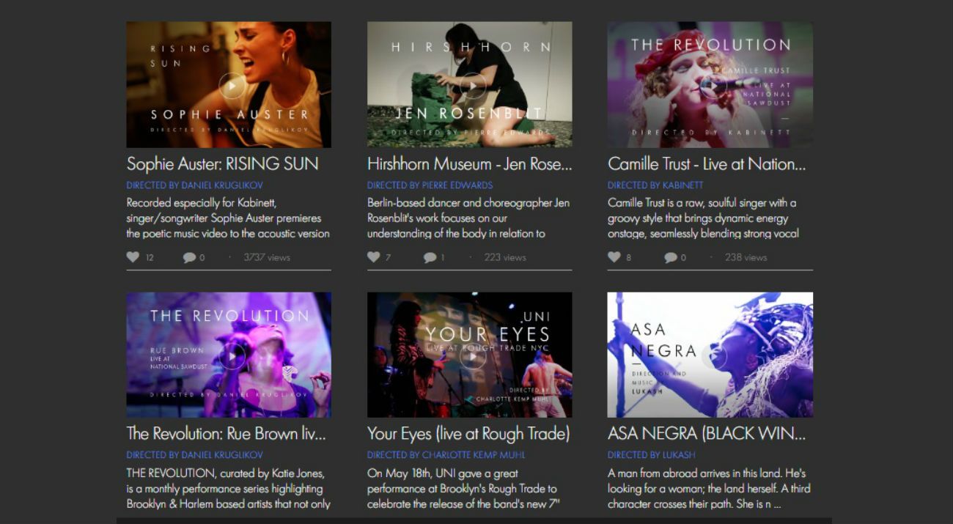The image size is (953, 524).
Task: Open the Sophie Auster: RISING SUN title
Action: click(222, 163)
